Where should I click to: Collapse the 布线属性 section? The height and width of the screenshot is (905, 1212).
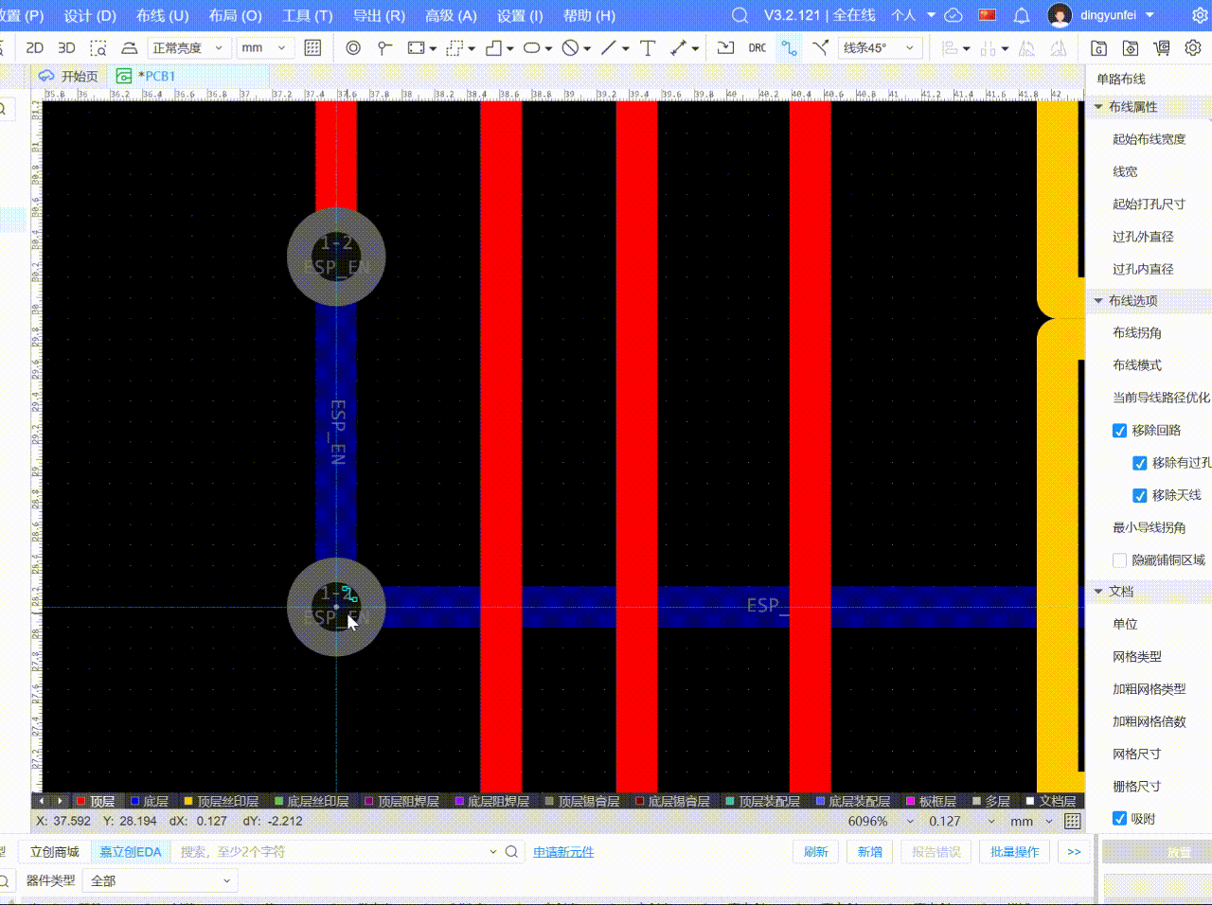(x=1098, y=107)
